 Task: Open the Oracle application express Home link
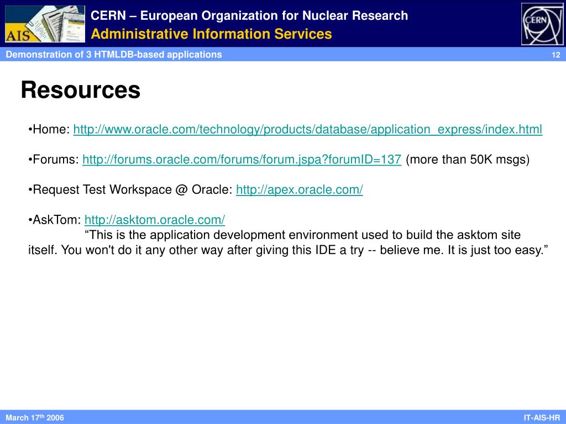coord(307,129)
